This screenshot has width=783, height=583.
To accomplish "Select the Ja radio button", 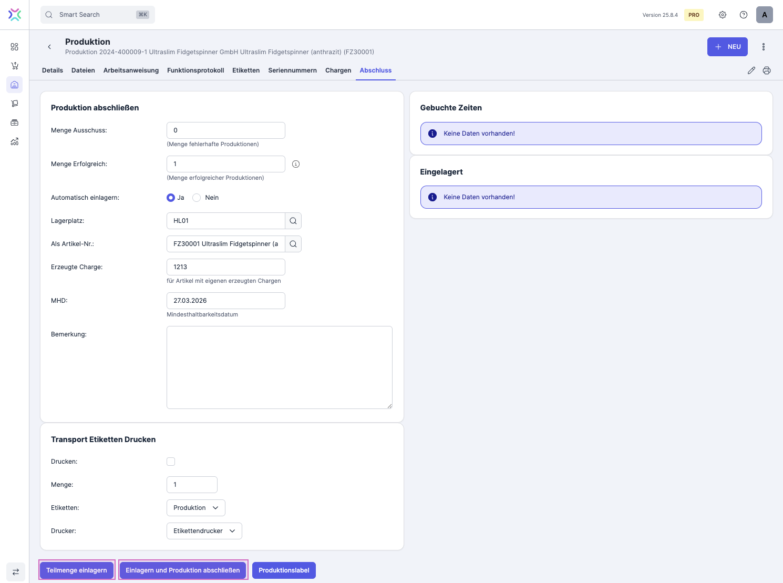I will pyautogui.click(x=171, y=198).
